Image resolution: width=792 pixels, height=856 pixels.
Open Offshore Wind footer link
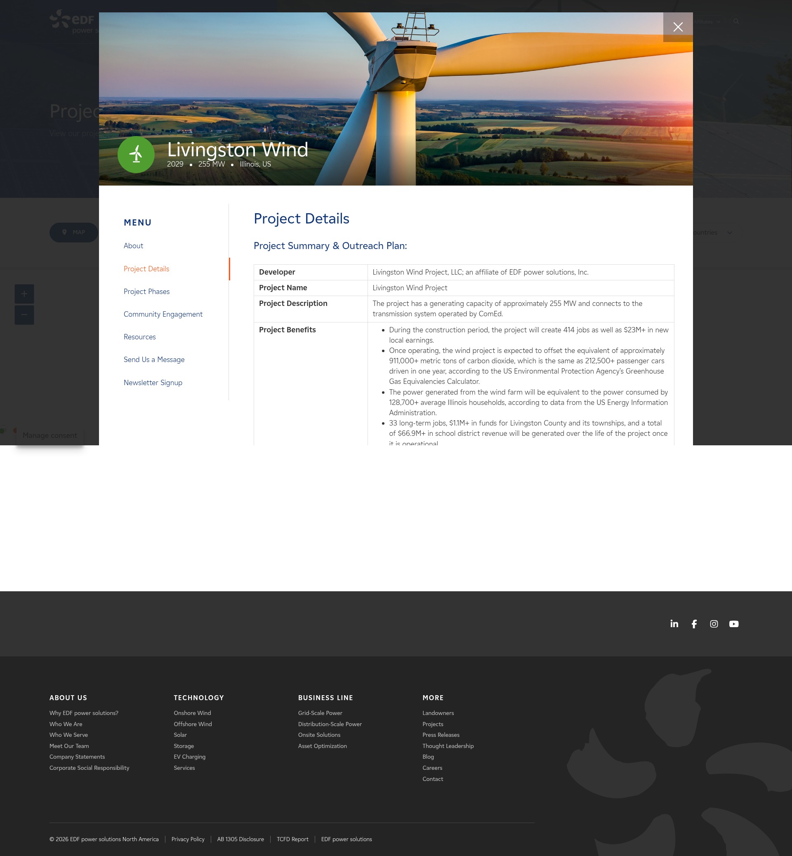(192, 724)
